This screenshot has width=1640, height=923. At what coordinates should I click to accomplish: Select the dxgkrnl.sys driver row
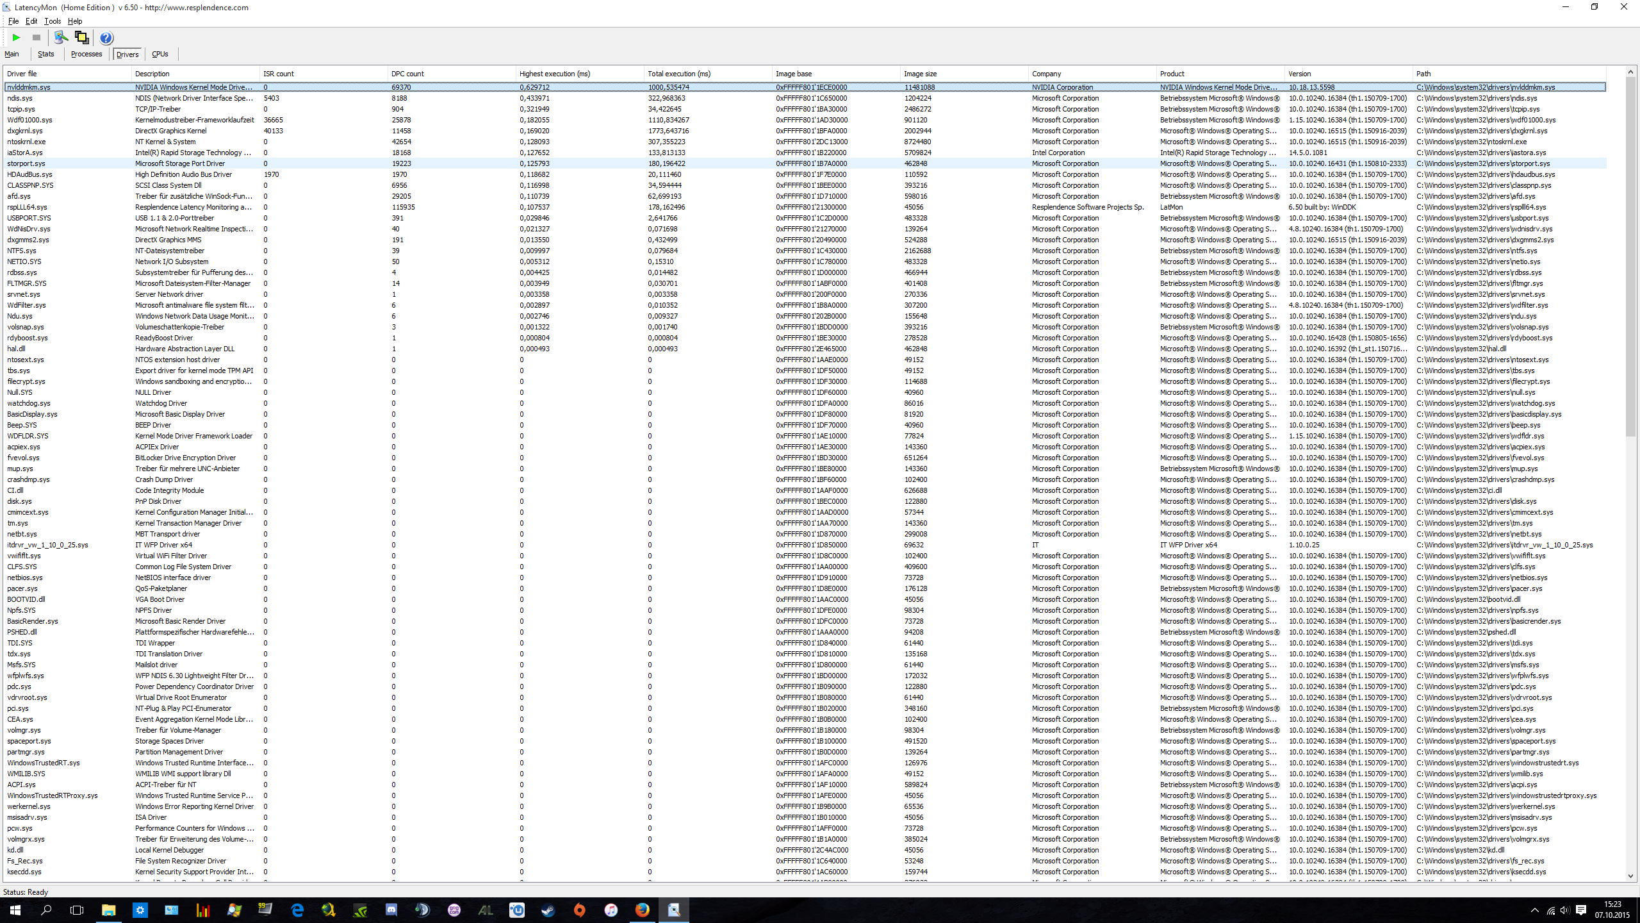point(26,131)
